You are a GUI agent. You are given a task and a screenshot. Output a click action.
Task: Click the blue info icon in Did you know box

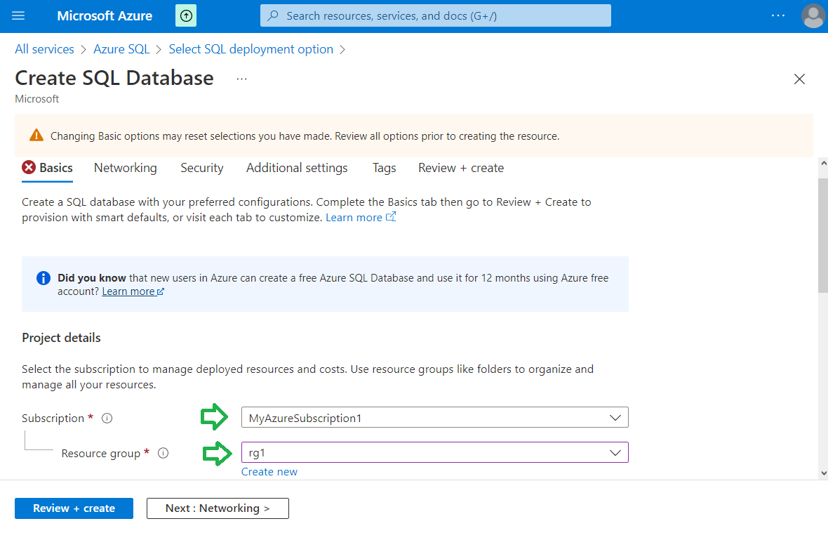point(44,278)
